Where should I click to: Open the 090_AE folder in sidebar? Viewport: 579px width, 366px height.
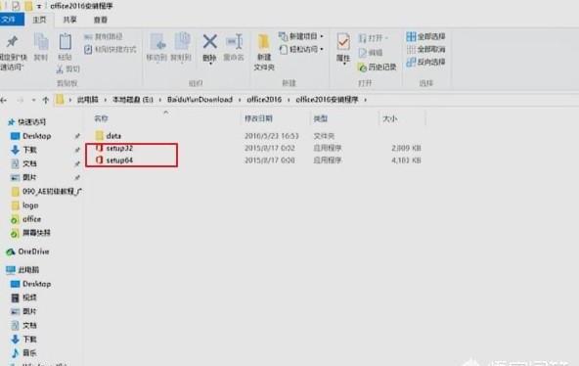coord(52,191)
